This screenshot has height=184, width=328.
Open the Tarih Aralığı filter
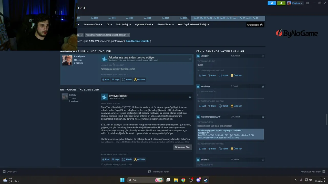[x=124, y=25]
